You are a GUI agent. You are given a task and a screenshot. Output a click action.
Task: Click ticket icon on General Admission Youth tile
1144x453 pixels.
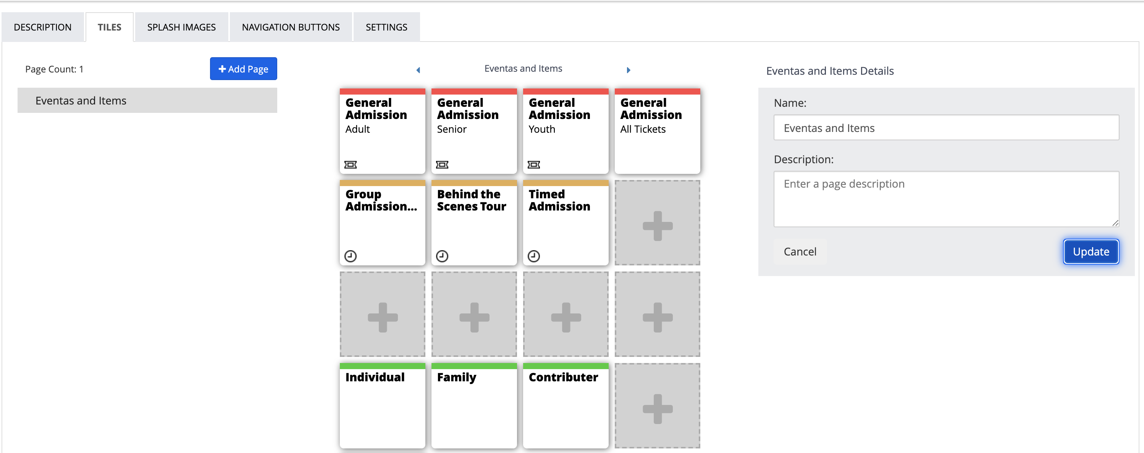click(533, 165)
